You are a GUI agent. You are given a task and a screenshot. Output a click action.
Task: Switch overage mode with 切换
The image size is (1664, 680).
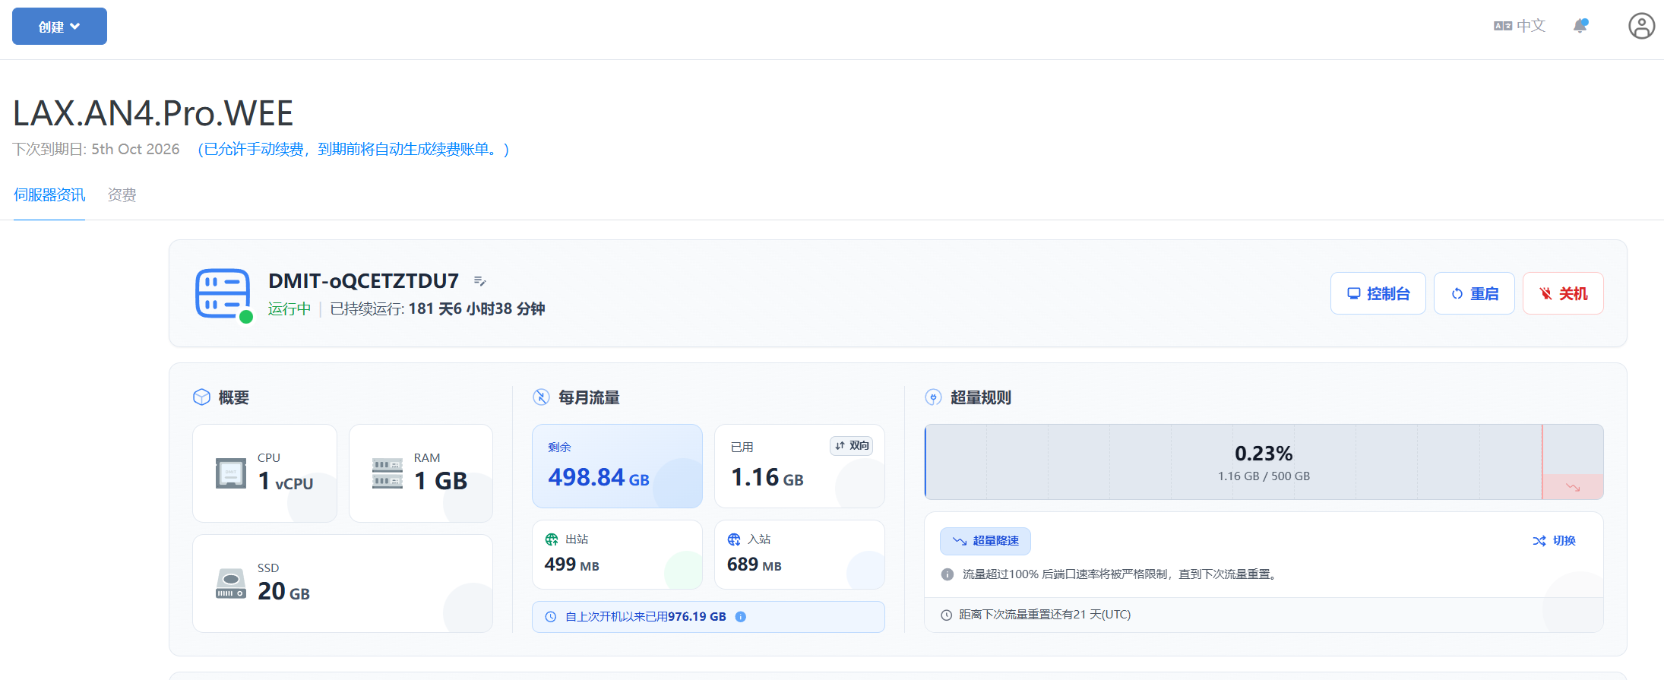point(1554,541)
